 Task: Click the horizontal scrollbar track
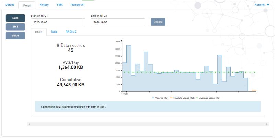148,124
